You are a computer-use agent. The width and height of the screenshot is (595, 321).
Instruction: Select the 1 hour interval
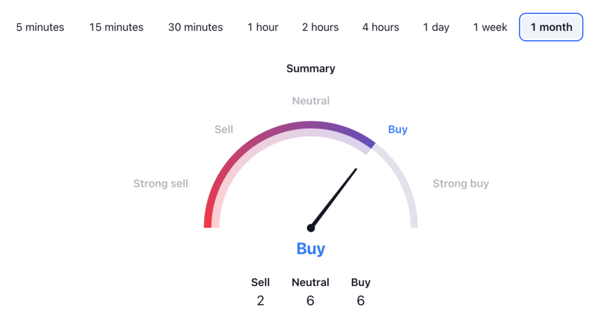click(263, 27)
